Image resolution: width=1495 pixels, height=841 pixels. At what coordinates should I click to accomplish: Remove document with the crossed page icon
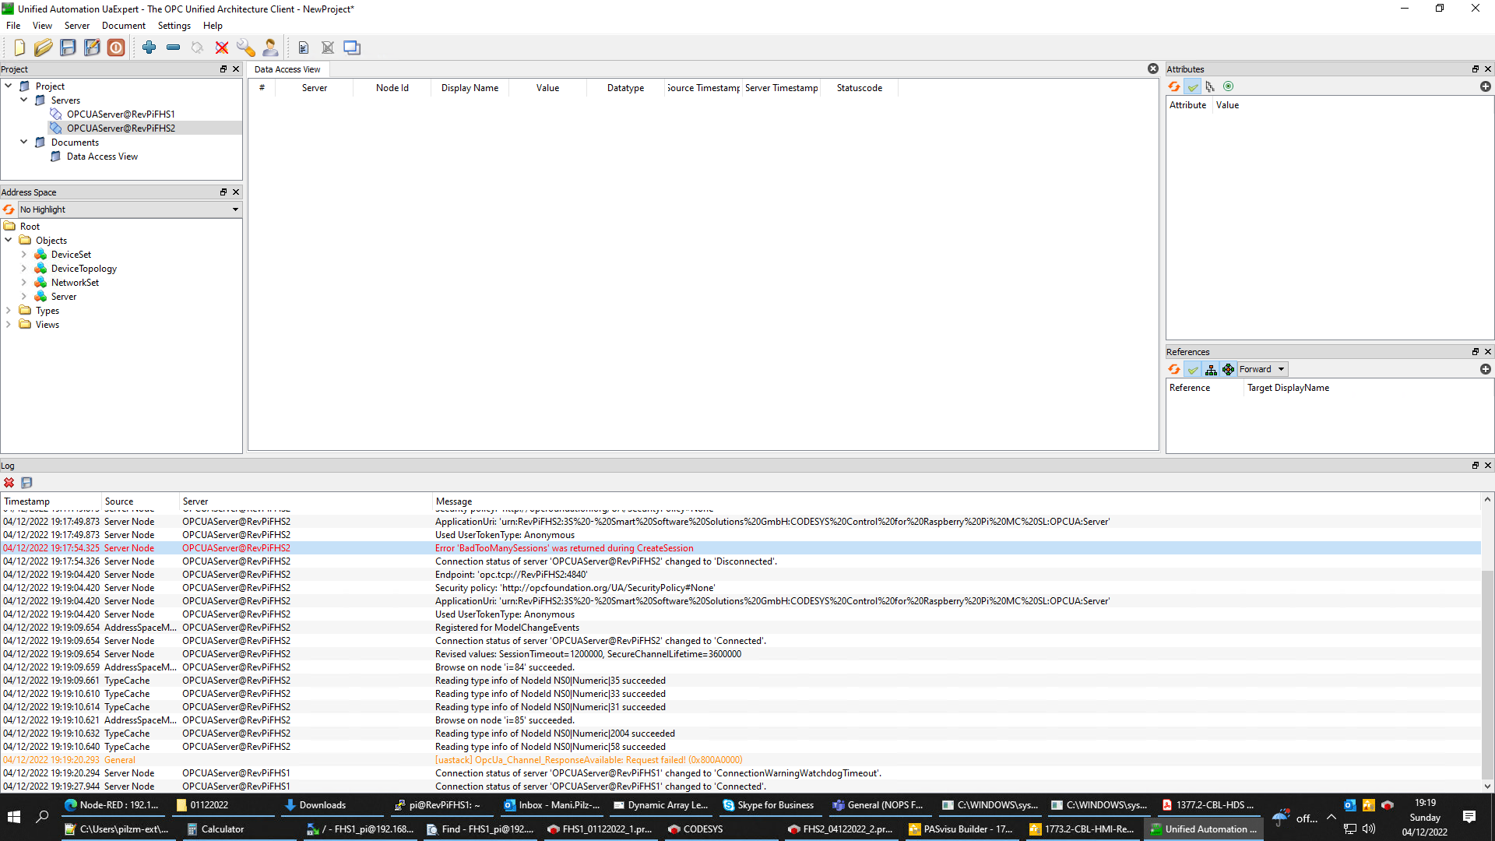[328, 48]
